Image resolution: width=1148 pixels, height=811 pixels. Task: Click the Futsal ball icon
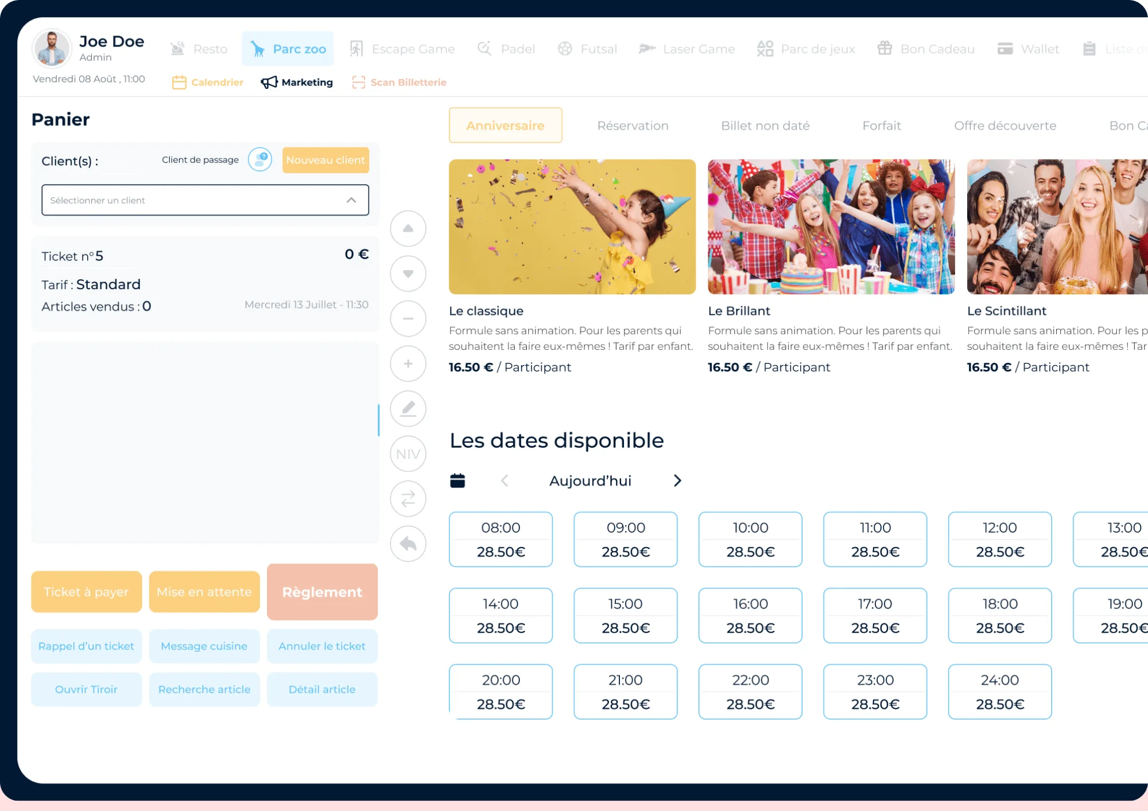pyautogui.click(x=565, y=49)
